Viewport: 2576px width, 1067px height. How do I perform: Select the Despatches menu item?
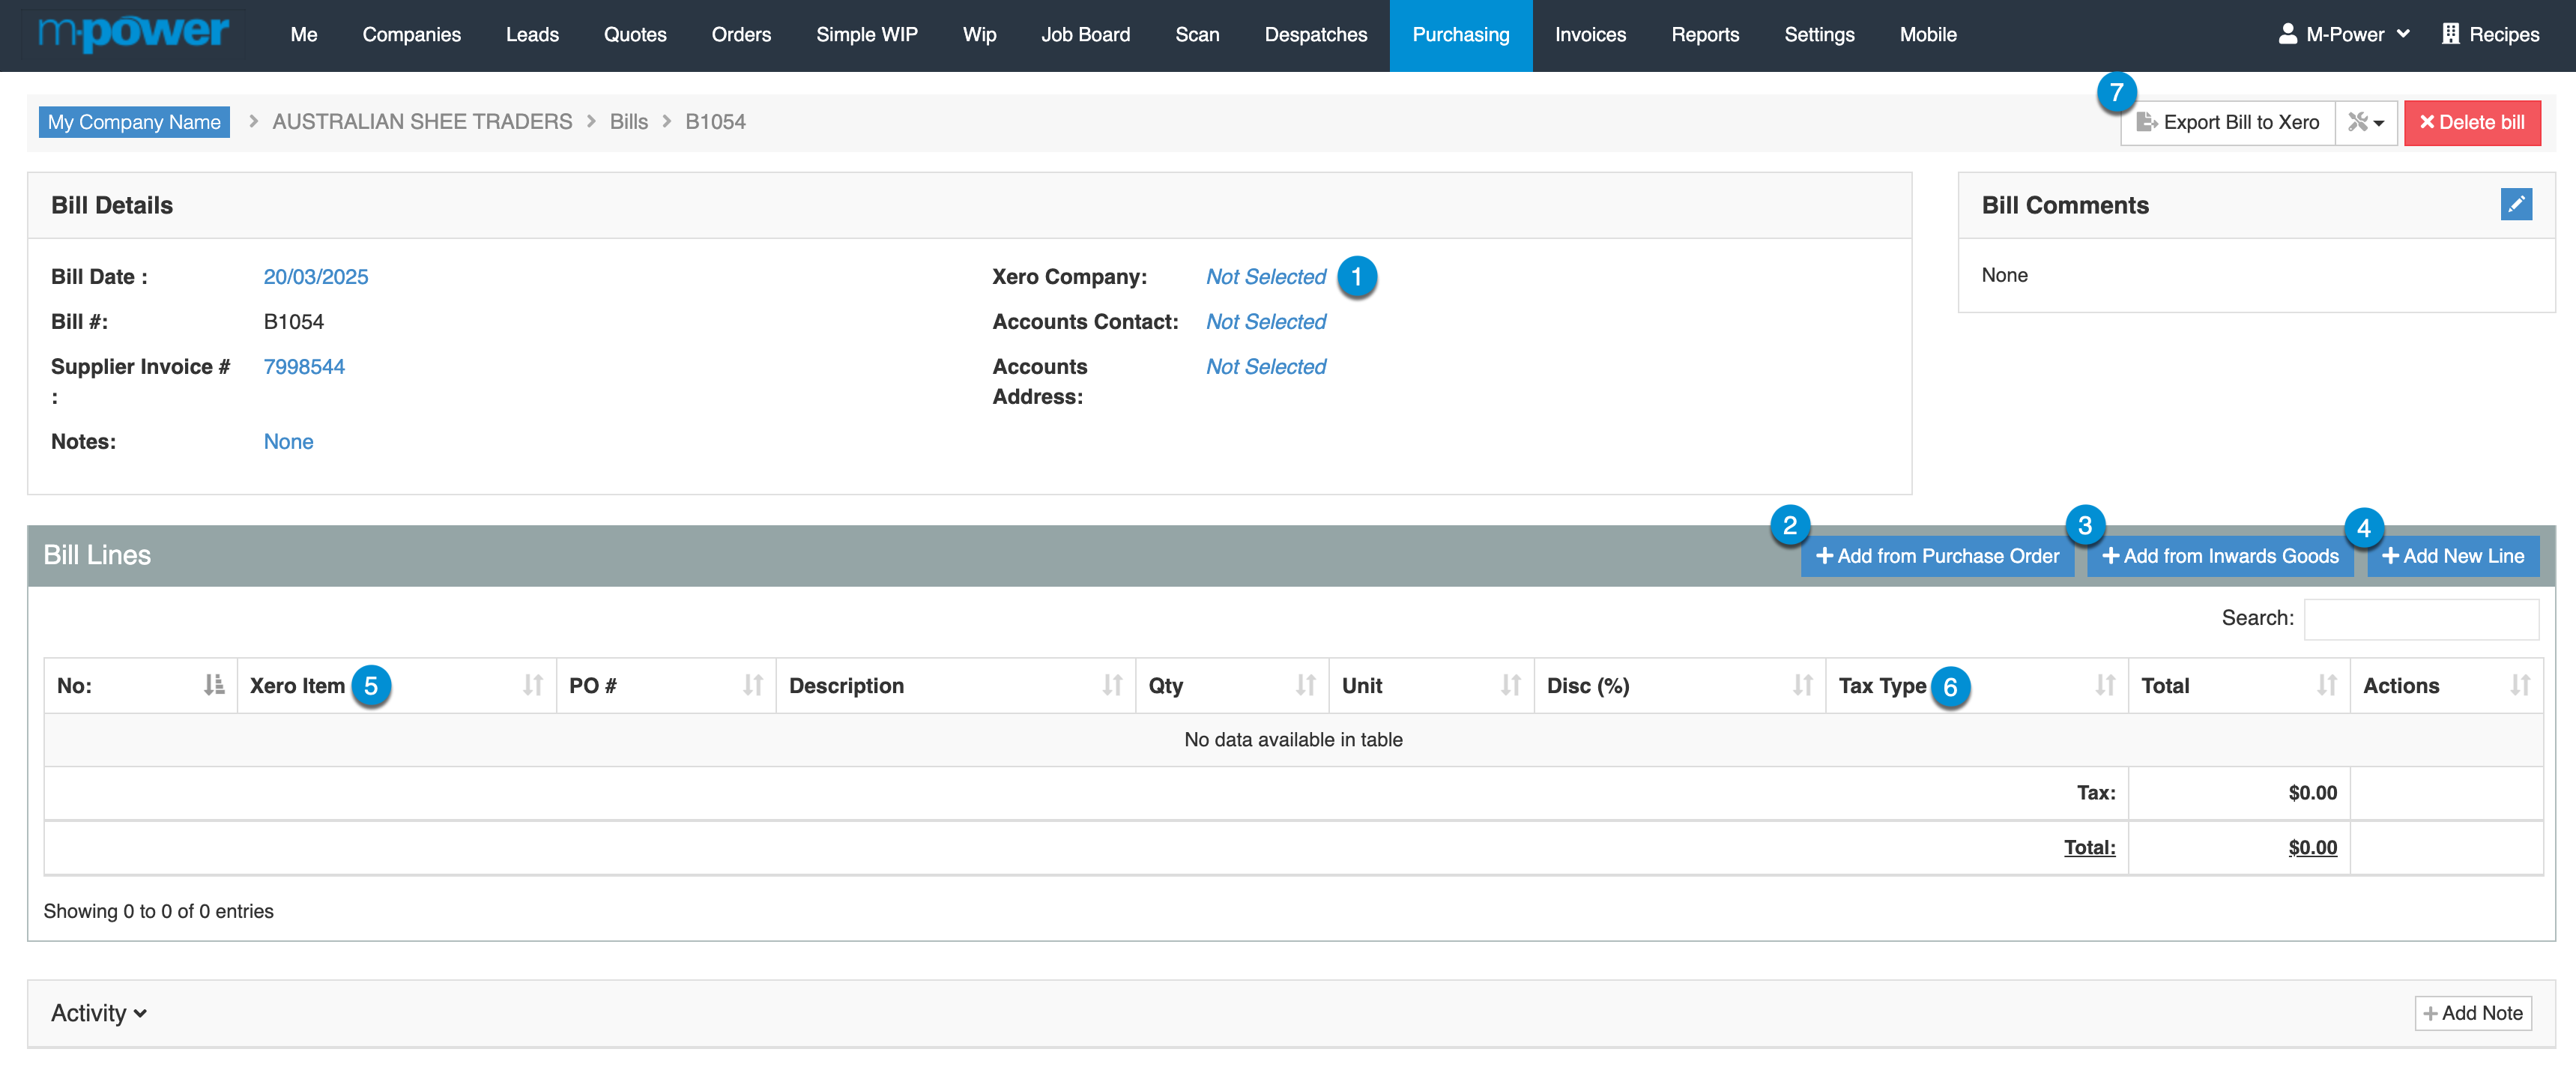tap(1315, 34)
